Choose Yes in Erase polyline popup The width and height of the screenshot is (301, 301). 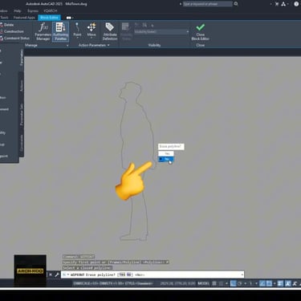[166, 153]
